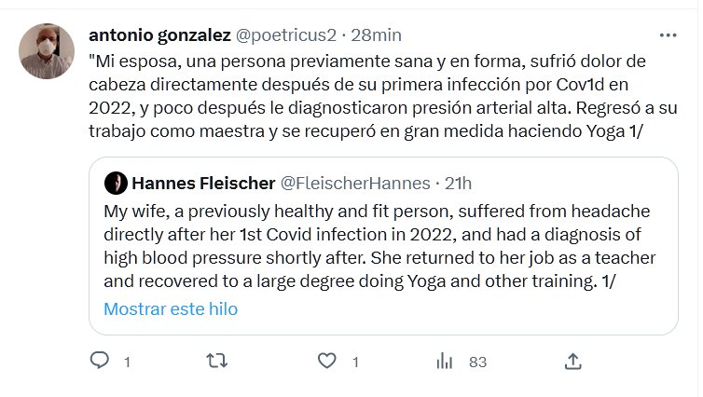Click the 21h timestamp of quoted tweet
The width and height of the screenshot is (703, 397).
(458, 182)
